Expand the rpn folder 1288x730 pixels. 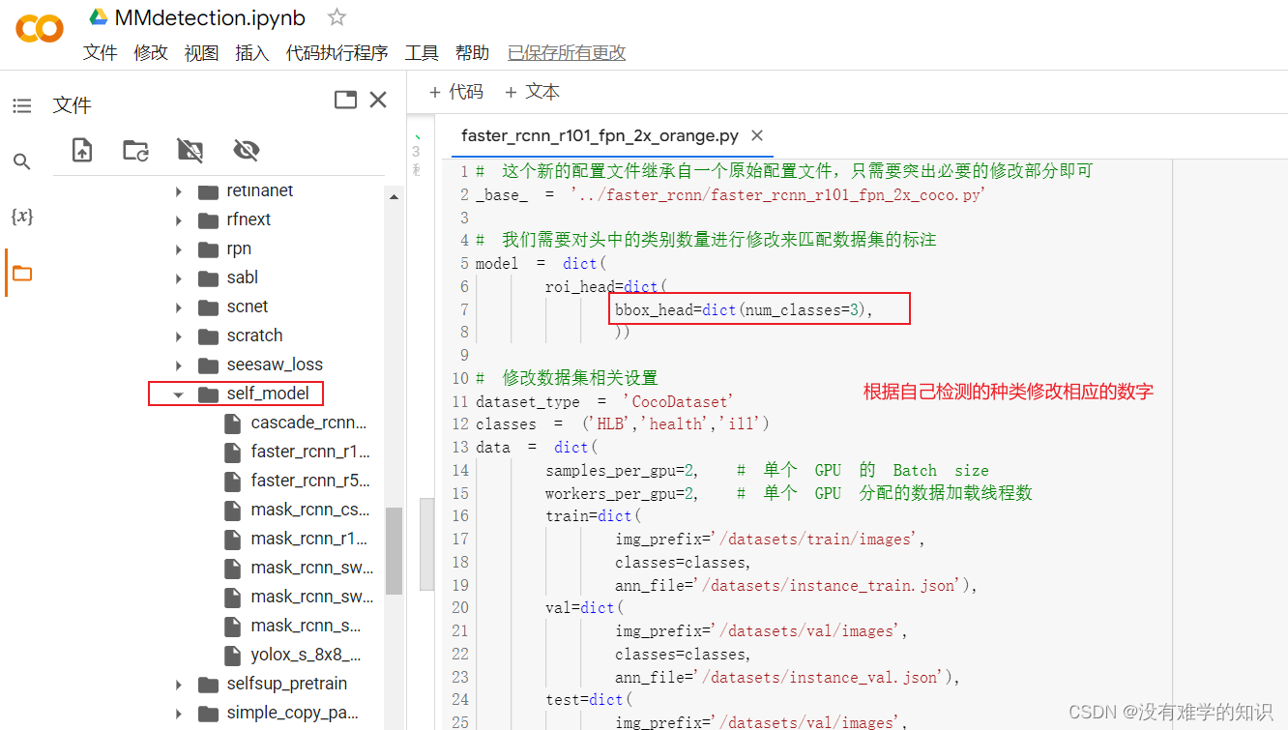click(179, 249)
